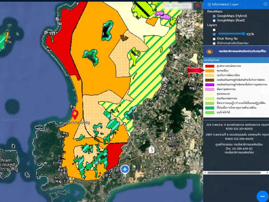The width and height of the screenshot is (269, 202).
Task: Uncheck the layer with opacity slider
Action: click(214, 34)
